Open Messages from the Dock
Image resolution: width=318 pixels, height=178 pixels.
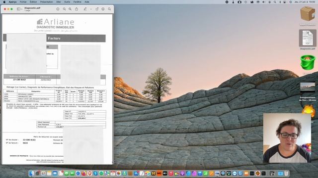point(67,174)
